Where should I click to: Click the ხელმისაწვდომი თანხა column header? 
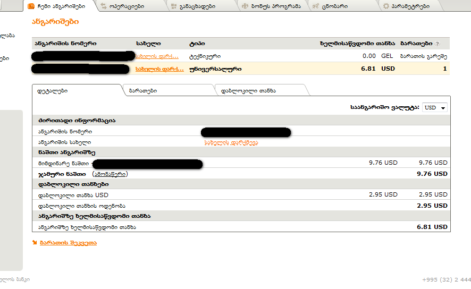pos(357,44)
